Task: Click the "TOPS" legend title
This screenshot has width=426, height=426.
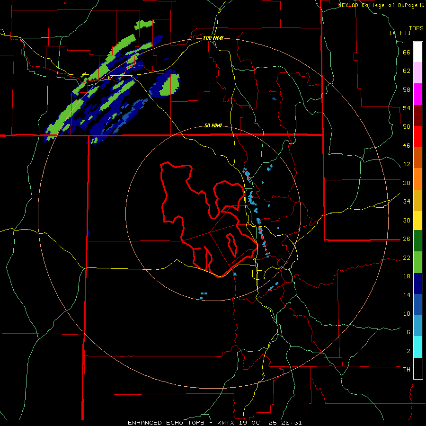Action: tap(416, 28)
